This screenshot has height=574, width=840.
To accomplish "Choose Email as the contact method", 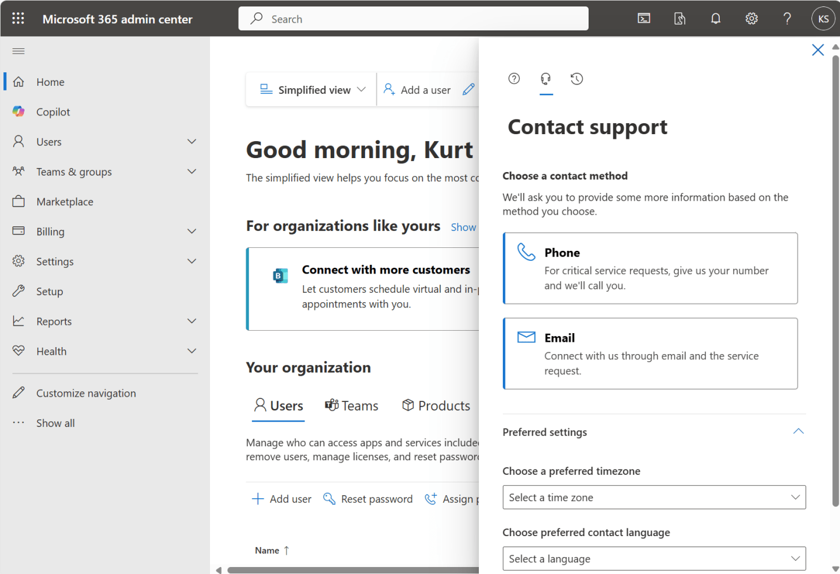I will [650, 353].
